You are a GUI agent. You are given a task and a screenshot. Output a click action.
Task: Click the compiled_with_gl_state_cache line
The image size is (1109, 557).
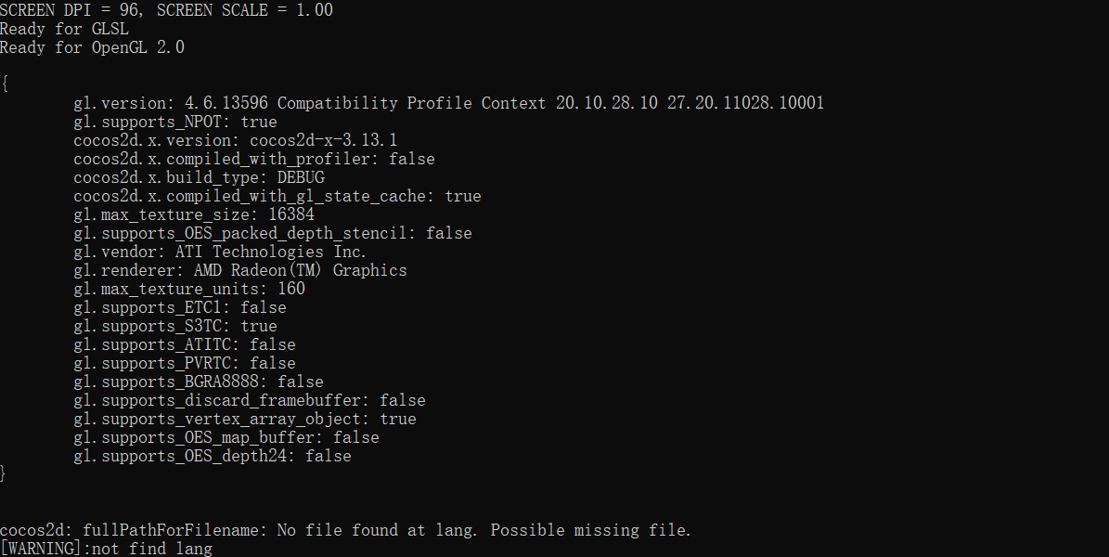pyautogui.click(x=277, y=196)
